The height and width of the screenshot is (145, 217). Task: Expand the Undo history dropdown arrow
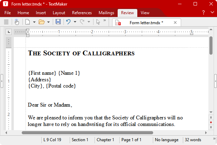75,22
